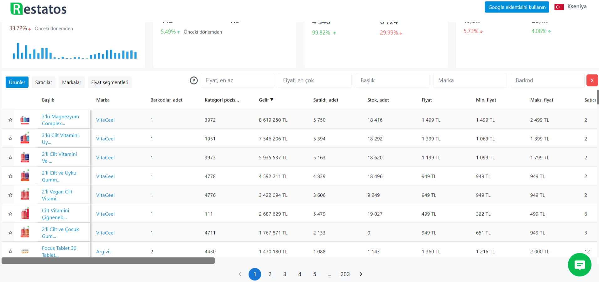Open thumbnail of 3'lü Cilt Vitamini

point(25,138)
